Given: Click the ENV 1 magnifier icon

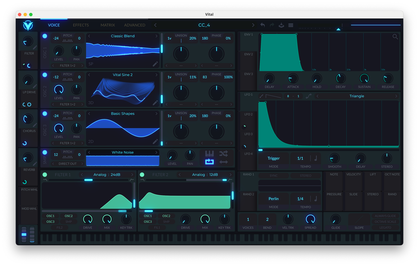Looking at the screenshot, I should tap(395, 37).
